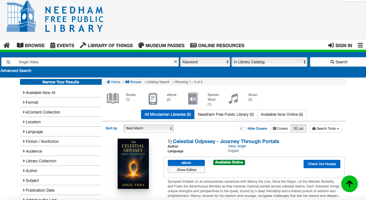Click the Celestial Odyssey book cover

(133, 164)
